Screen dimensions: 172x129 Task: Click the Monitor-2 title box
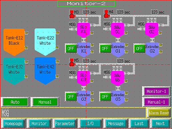coord(86,4)
